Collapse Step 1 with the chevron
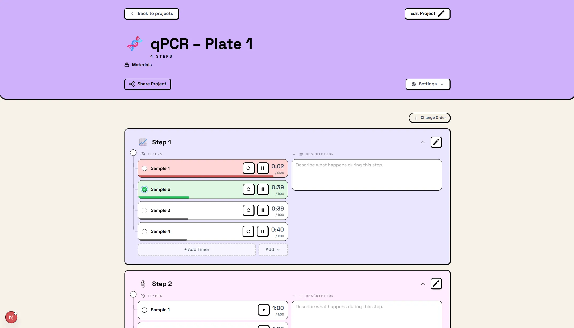 423,142
